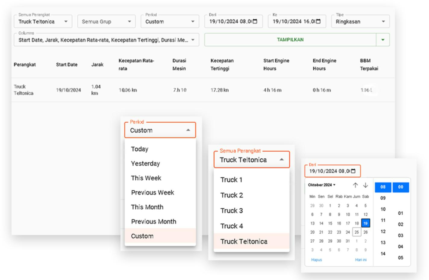Viewport: 429px width, 280px height.
Task: Select Previous Week from Period list
Action: click(x=152, y=192)
